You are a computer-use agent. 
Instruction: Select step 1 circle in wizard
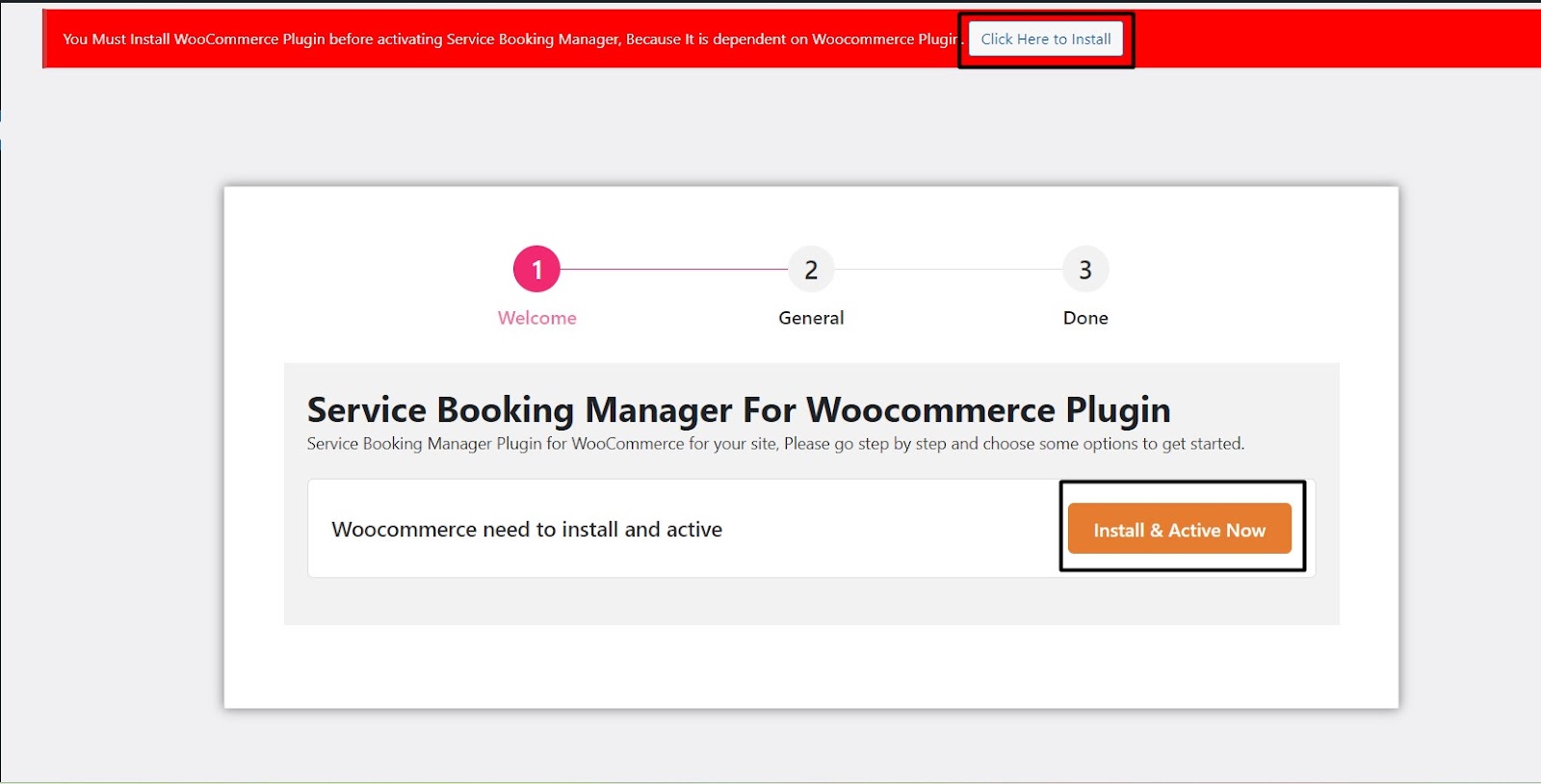pyautogui.click(x=536, y=270)
